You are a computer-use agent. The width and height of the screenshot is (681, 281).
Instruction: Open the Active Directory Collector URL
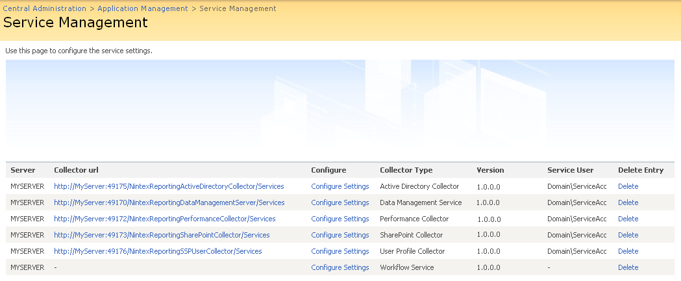coord(169,186)
